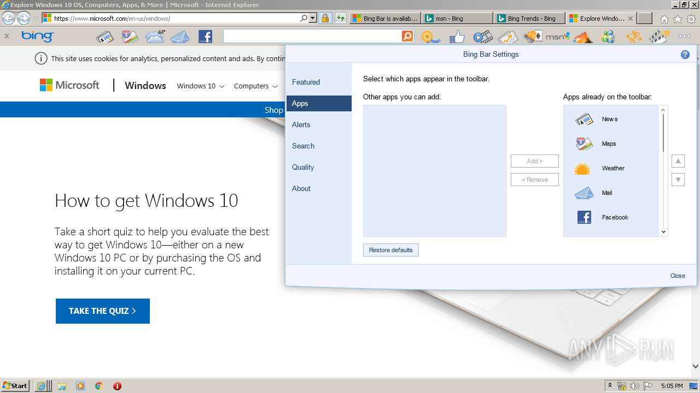Click the Bing logo on the Bing Bar
Screen dimensions: 700x393
point(38,37)
